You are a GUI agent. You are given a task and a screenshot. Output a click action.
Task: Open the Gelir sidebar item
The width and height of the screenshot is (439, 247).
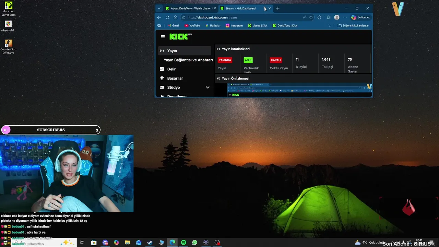[x=185, y=69]
